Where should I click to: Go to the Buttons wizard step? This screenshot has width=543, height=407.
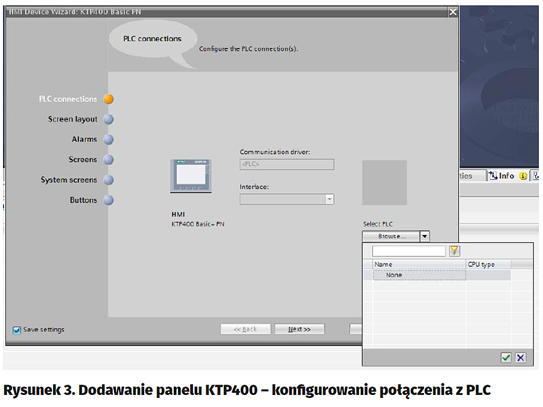click(83, 200)
